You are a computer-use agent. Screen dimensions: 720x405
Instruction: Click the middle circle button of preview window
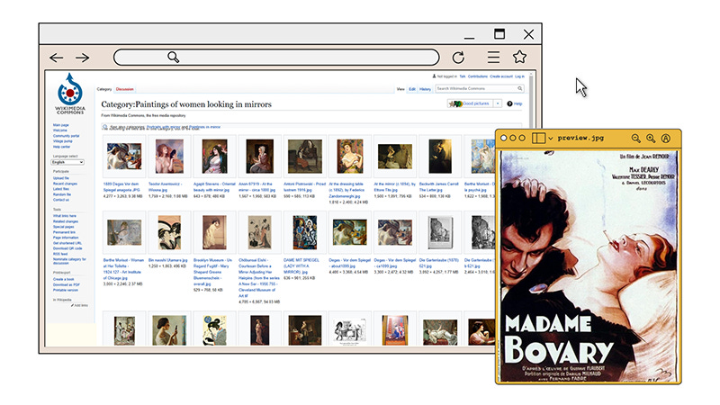[513, 138]
